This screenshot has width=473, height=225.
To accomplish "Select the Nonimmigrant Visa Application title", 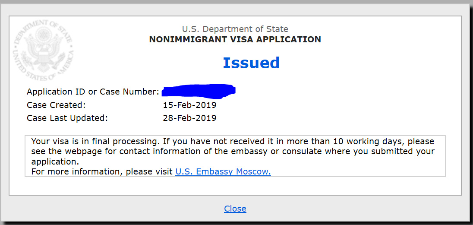I will 235,40.
